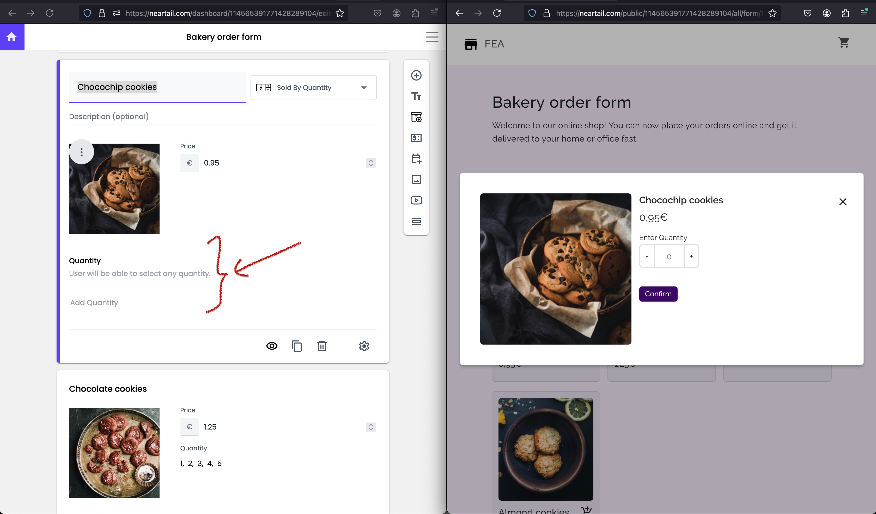Click the calendar add icon in sidebar
Screen dimensions: 876x514
tap(416, 159)
